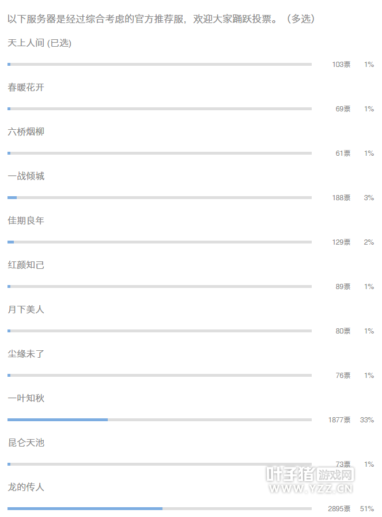This screenshot has width=382, height=517.
Task: Select the 昆仑天池 poll option
Action: pos(26,443)
